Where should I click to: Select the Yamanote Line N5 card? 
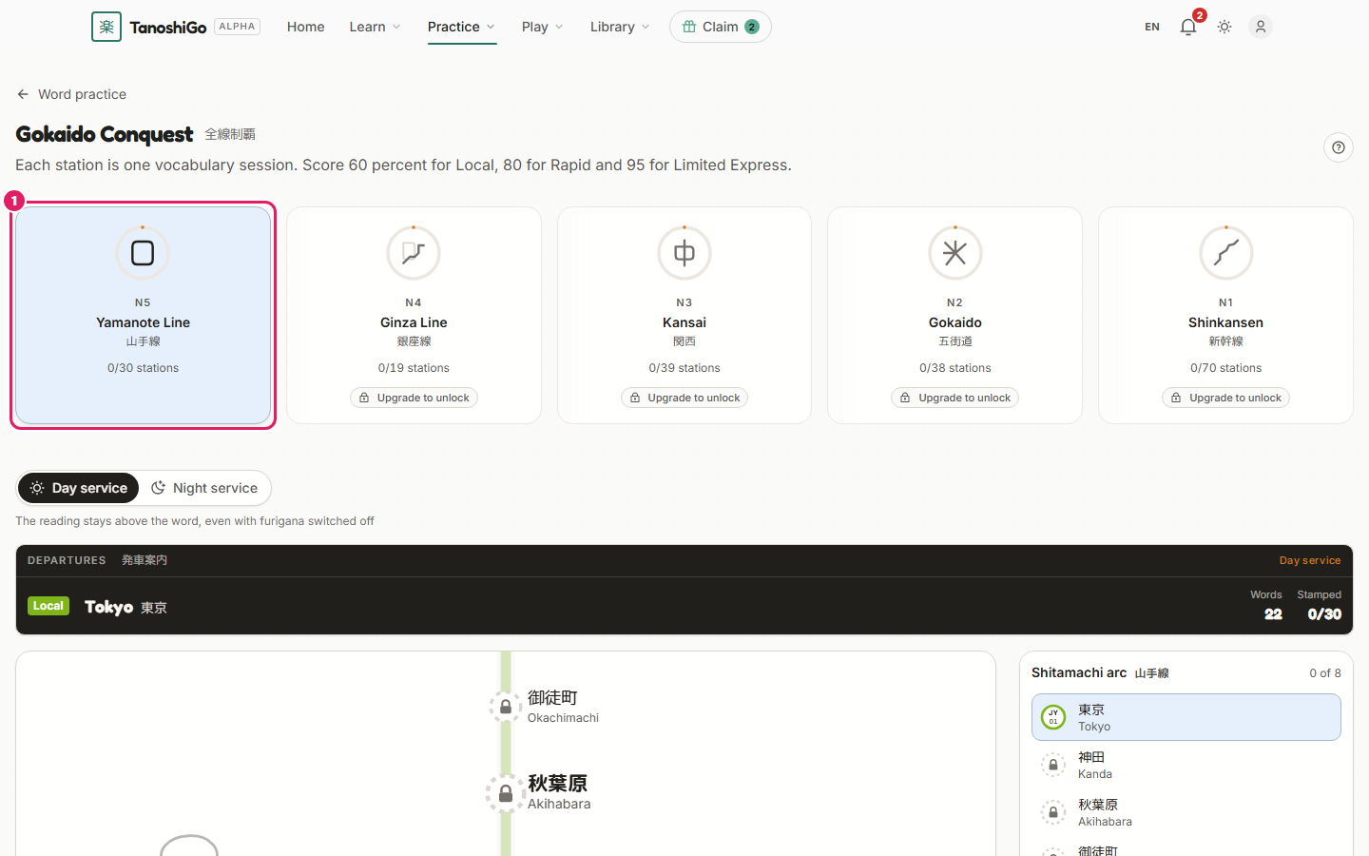(144, 315)
